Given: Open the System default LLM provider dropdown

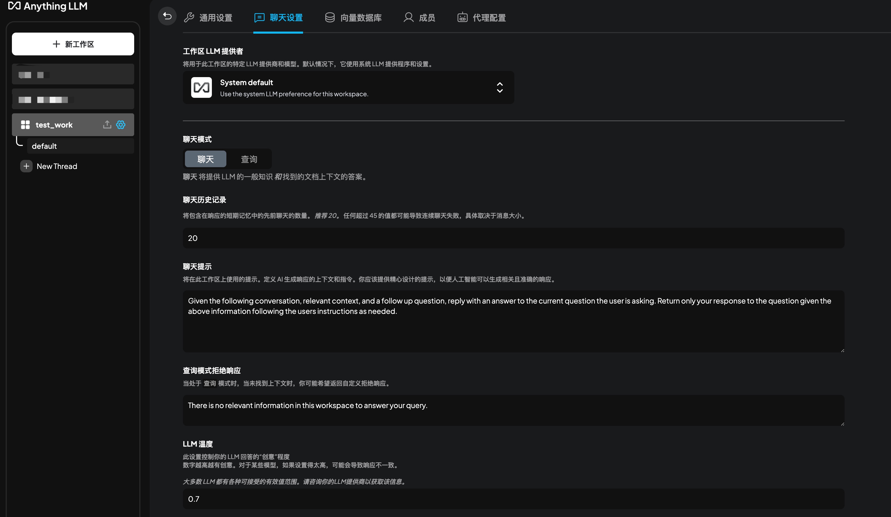Looking at the screenshot, I should click(348, 87).
